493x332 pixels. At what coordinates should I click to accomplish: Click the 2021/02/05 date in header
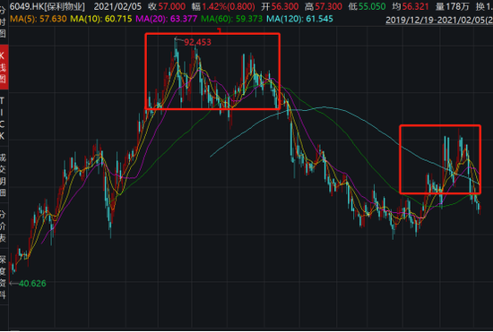point(118,6)
